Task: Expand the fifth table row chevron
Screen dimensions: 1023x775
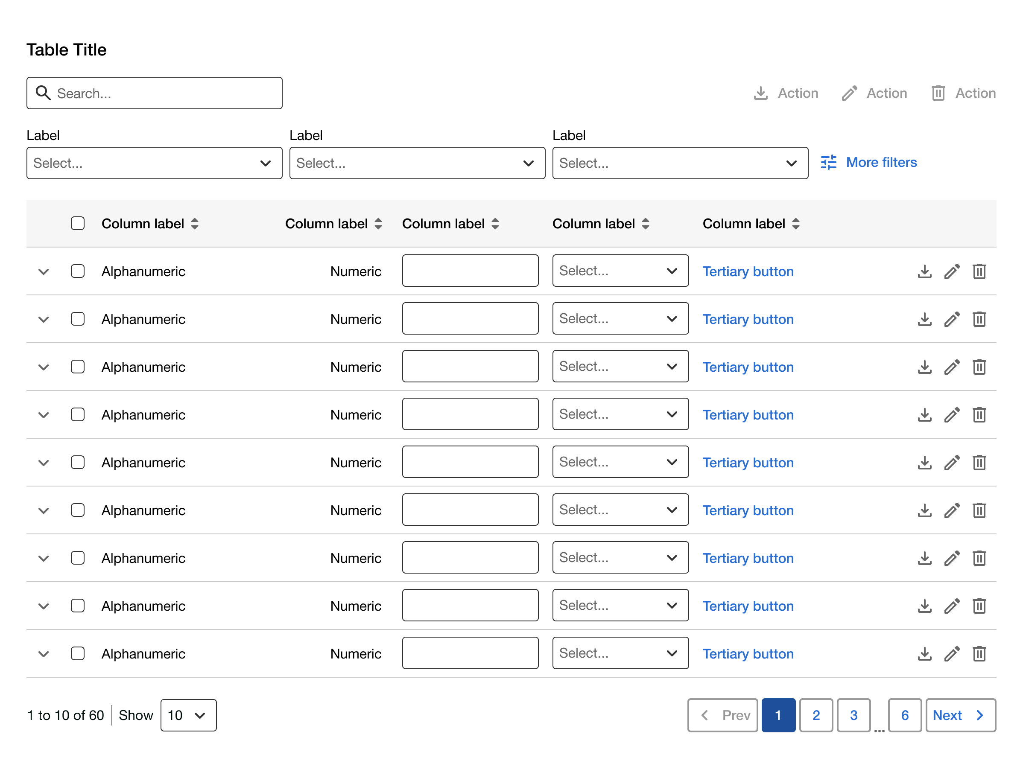Action: coord(44,463)
